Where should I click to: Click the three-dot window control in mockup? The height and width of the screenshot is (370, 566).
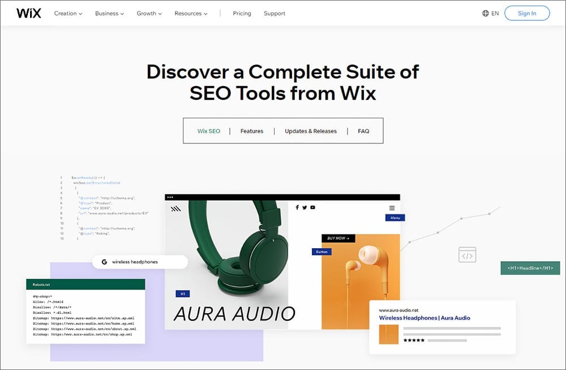coord(170,197)
